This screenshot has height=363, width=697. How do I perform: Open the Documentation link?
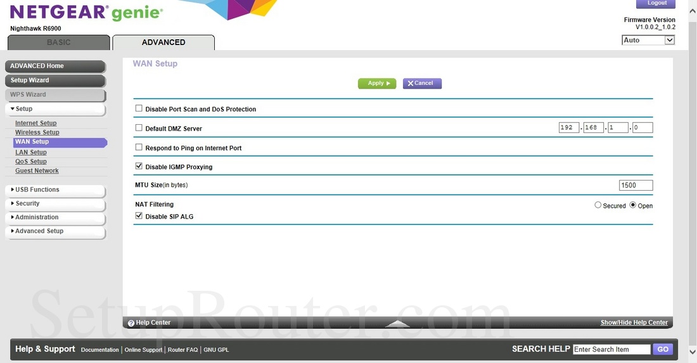tap(100, 350)
